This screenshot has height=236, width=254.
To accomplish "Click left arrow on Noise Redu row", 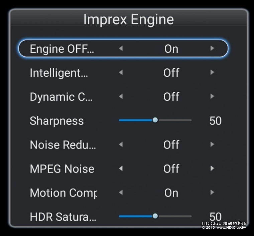I will click(121, 145).
